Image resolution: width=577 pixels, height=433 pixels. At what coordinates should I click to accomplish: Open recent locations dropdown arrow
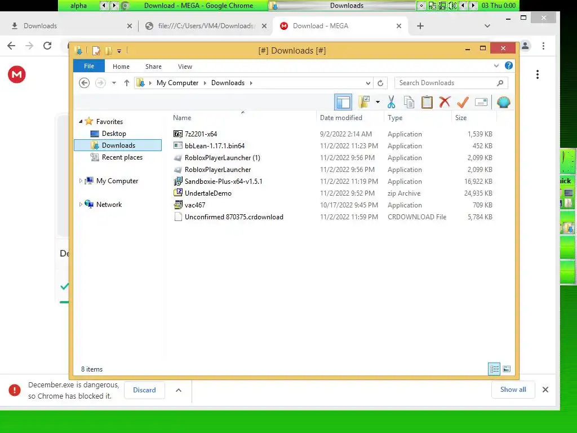pyautogui.click(x=114, y=83)
